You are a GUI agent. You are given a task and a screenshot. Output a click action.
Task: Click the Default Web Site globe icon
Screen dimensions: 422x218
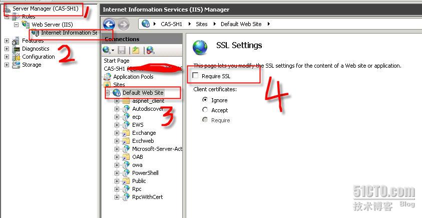point(117,93)
